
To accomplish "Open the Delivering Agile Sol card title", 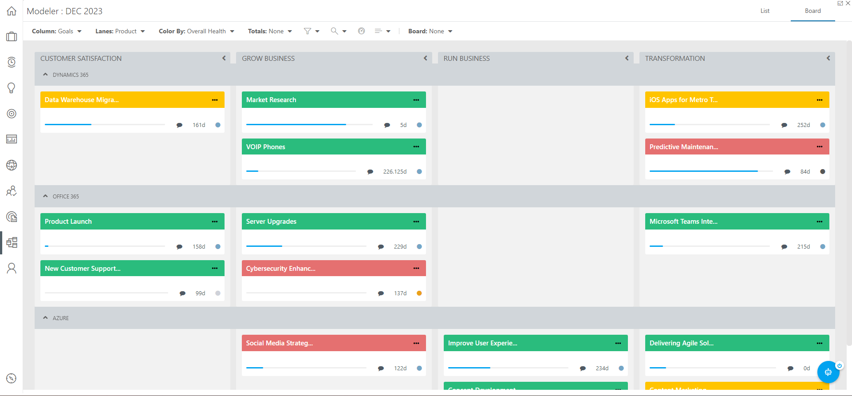I will pyautogui.click(x=682, y=343).
